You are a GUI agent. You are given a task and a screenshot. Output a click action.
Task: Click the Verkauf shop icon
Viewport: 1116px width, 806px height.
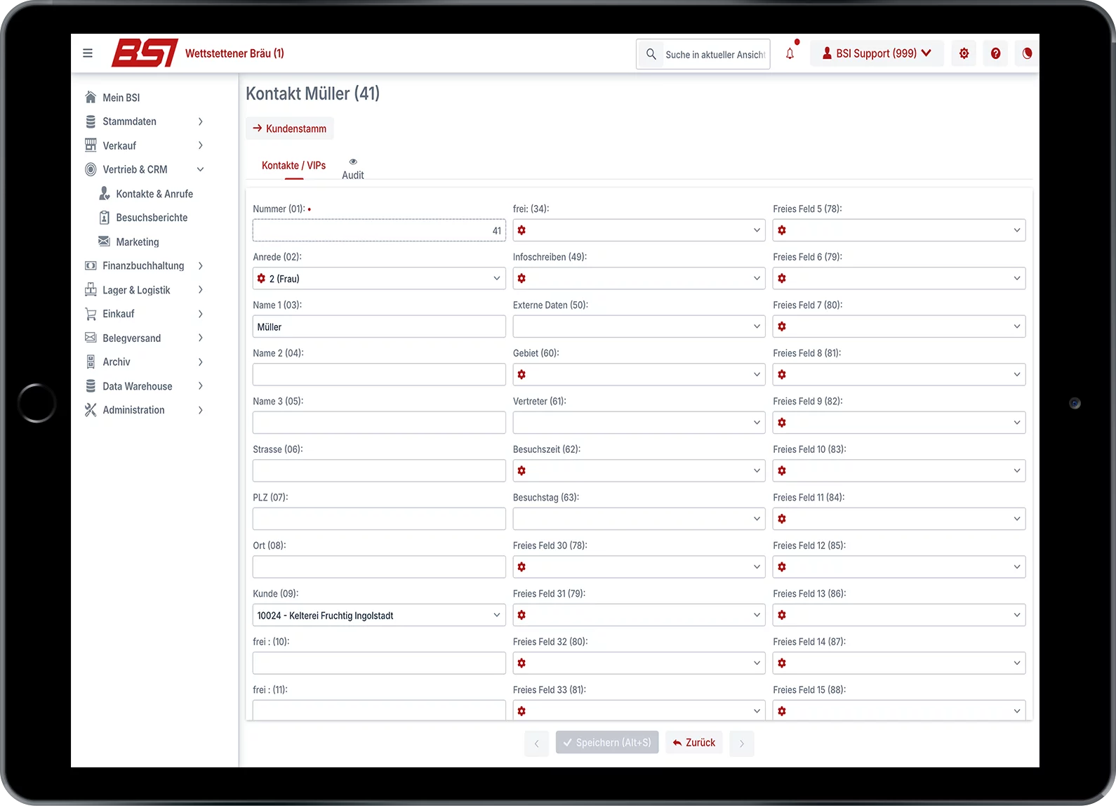91,145
